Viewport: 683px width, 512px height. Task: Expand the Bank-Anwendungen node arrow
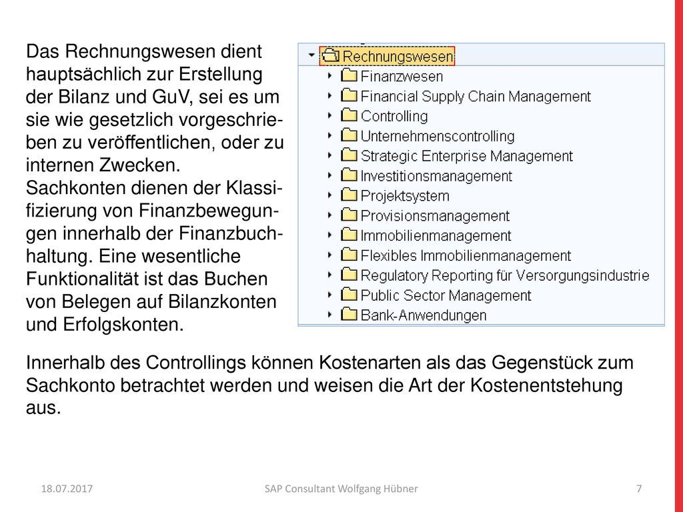pos(329,315)
